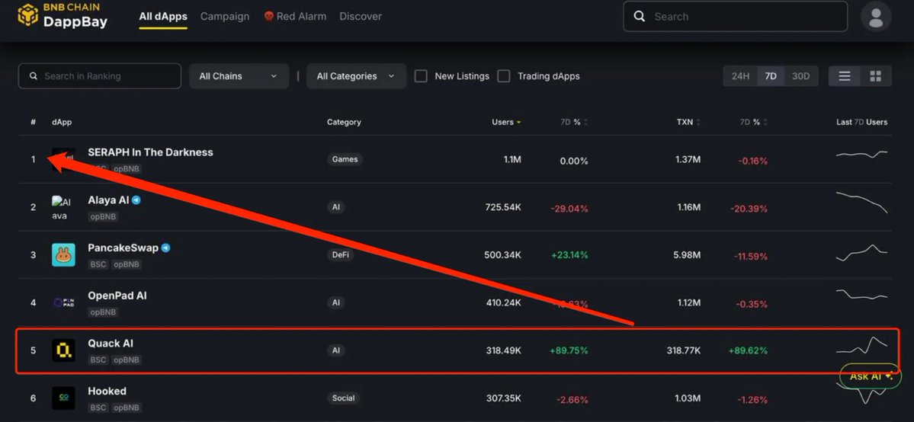Click the Search in Ranking field
This screenshot has width=914, height=422.
100,75
